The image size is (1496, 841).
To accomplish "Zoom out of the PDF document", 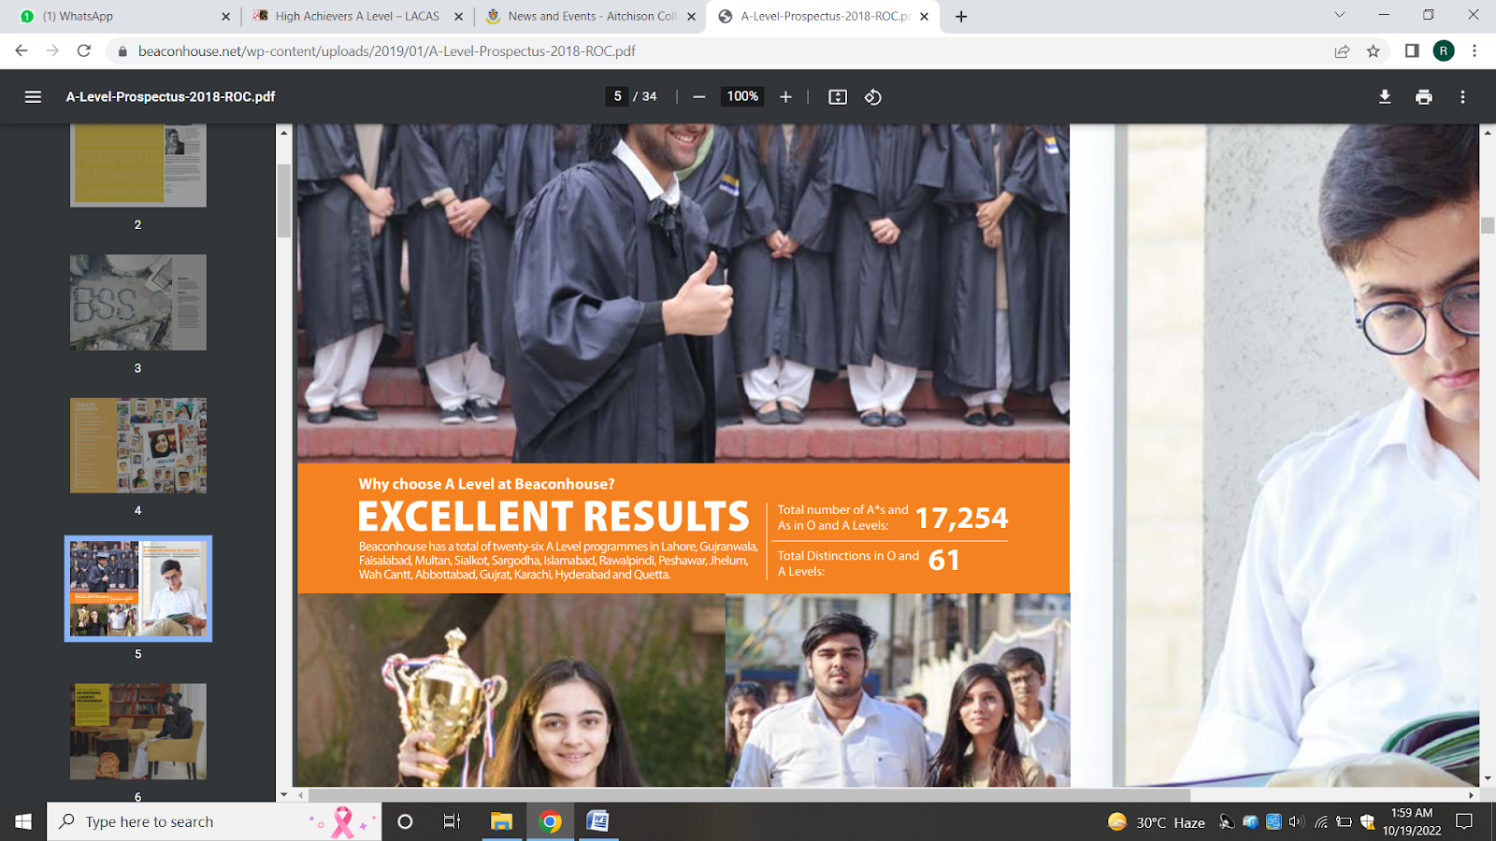I will coord(698,96).
